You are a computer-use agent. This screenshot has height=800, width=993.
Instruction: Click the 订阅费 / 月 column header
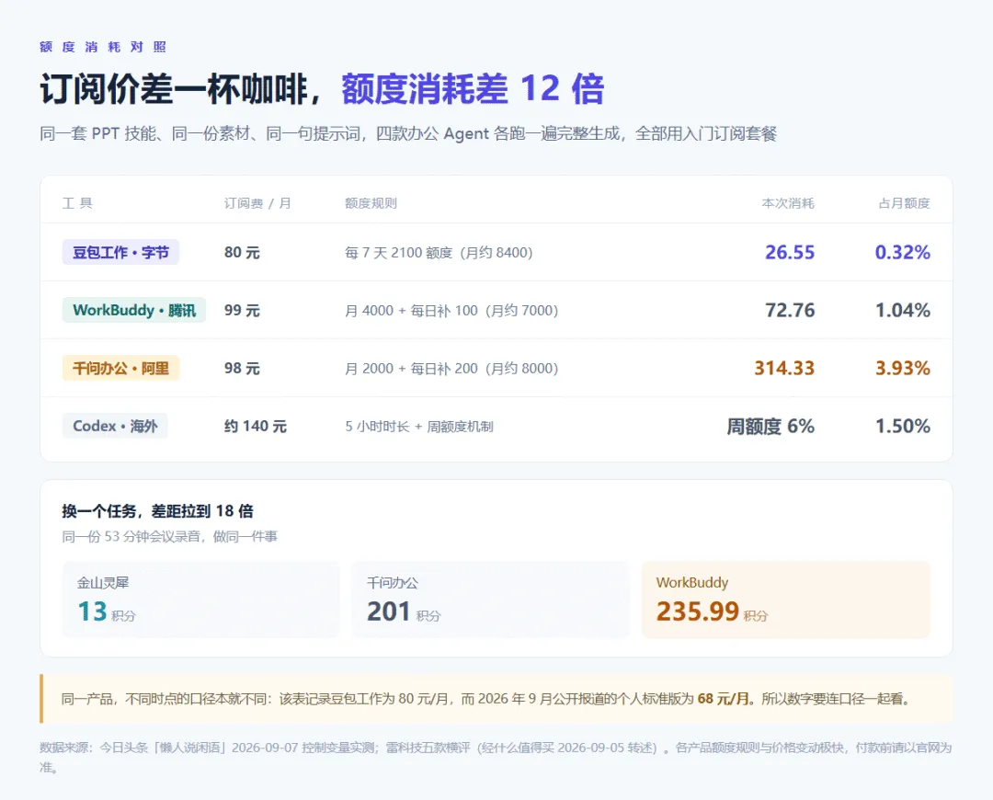(257, 202)
